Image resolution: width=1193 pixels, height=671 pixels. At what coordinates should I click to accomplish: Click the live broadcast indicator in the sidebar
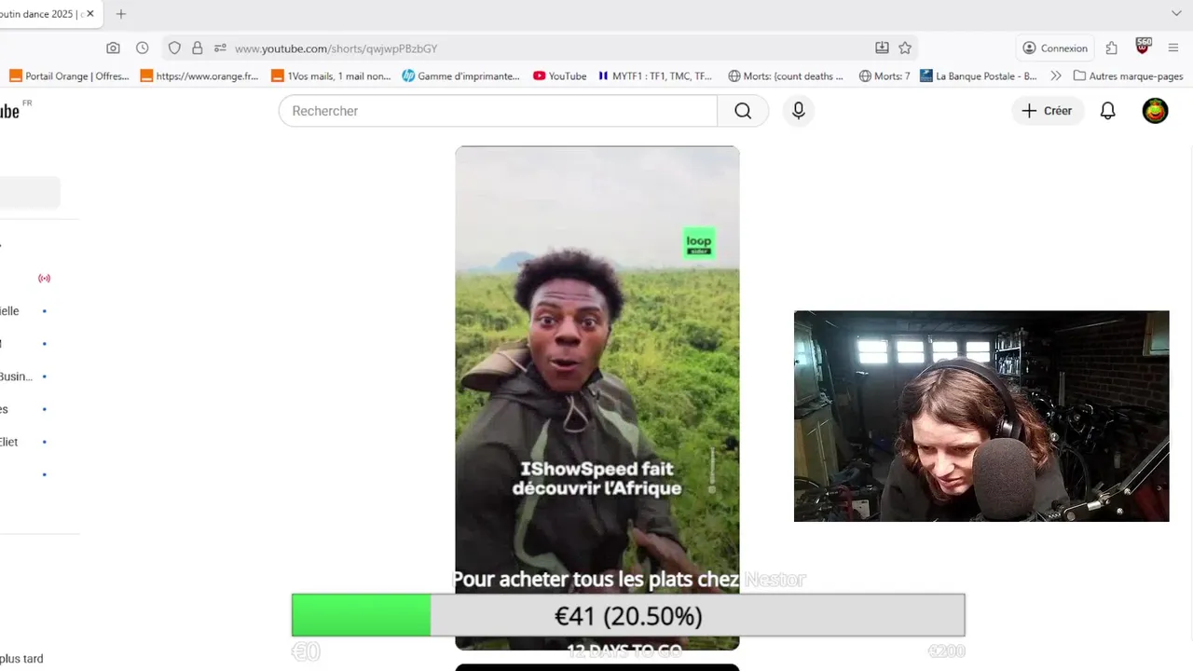pyautogui.click(x=44, y=278)
